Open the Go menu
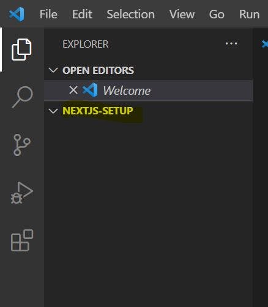Image resolution: width=268 pixels, height=307 pixels. [217, 14]
